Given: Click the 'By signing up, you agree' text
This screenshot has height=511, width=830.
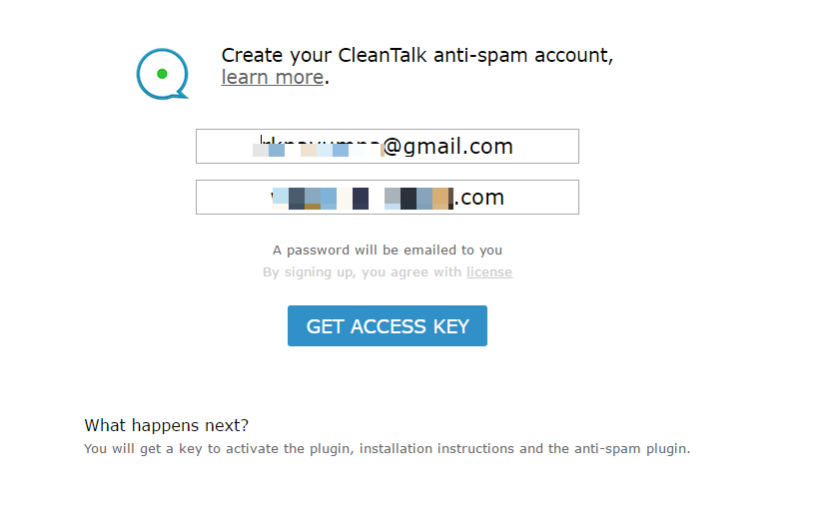Looking at the screenshot, I should point(363,271).
